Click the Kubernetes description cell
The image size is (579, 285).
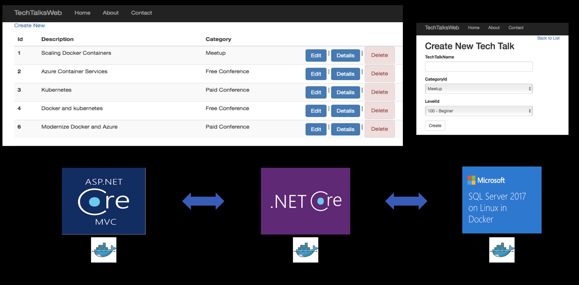tap(56, 90)
